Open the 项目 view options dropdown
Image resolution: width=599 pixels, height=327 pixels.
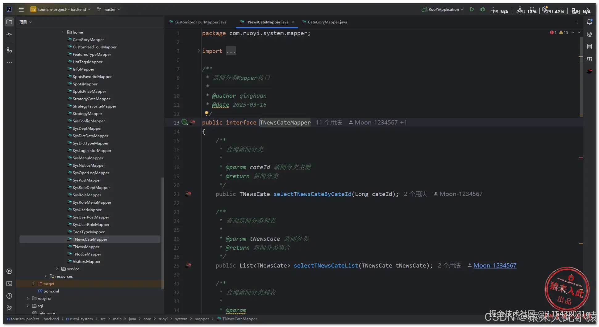25,22
